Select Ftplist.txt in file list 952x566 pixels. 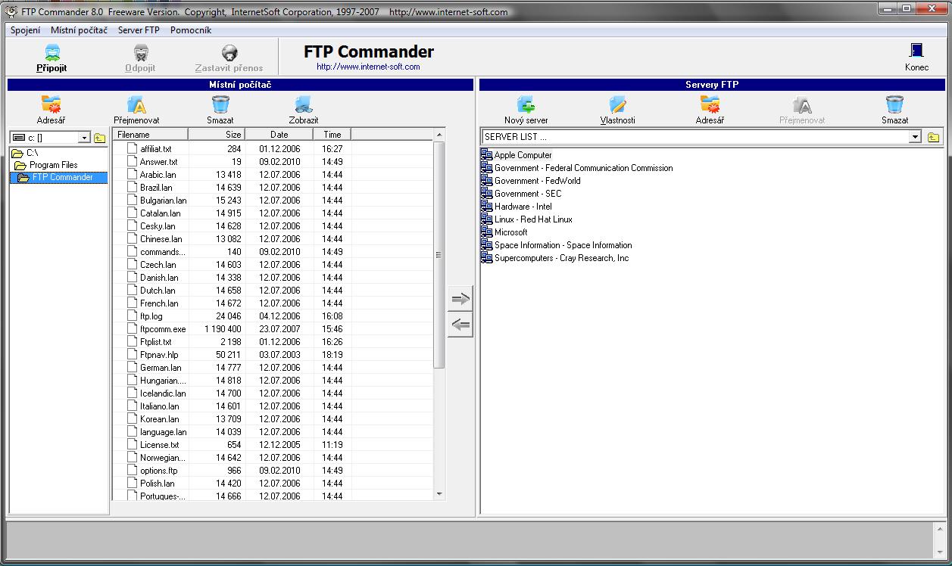tap(155, 342)
